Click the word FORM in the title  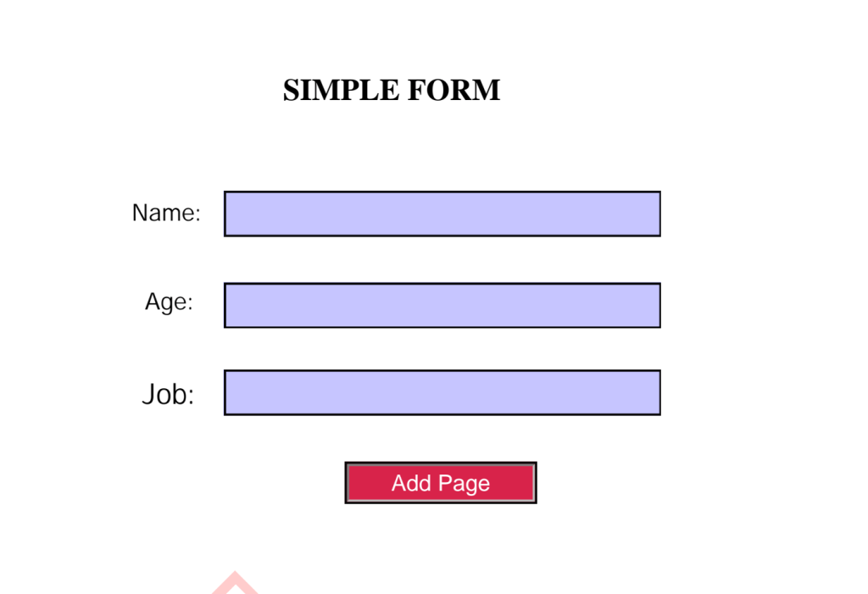click(x=453, y=90)
